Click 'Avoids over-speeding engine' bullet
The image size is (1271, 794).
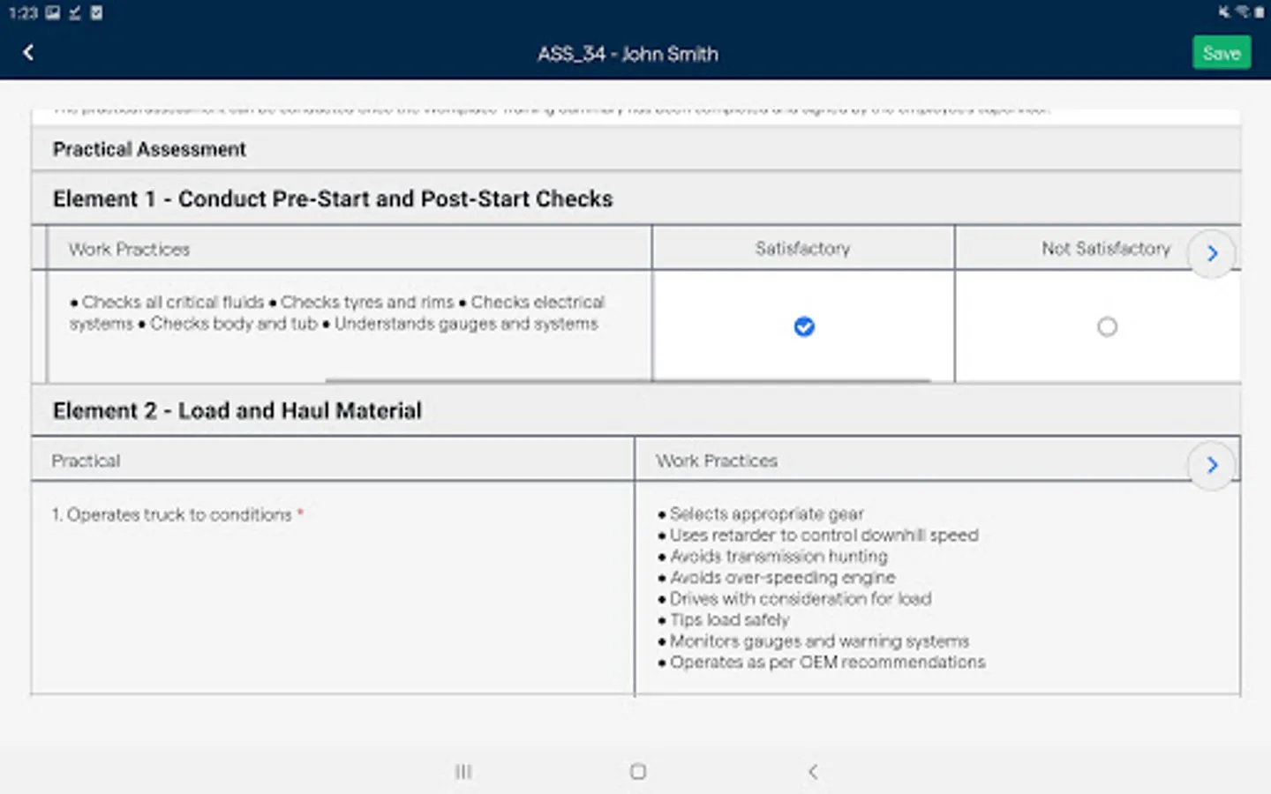(777, 577)
